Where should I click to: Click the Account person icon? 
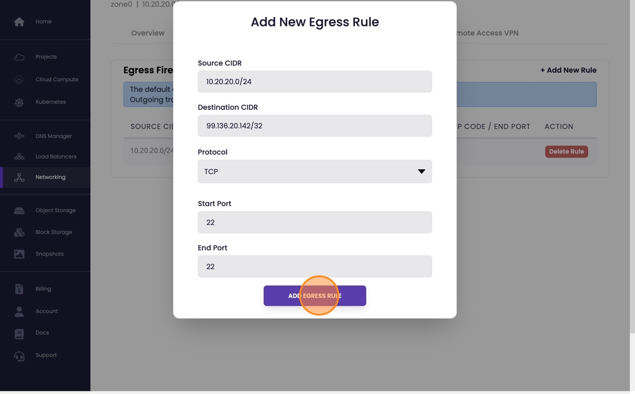19,311
